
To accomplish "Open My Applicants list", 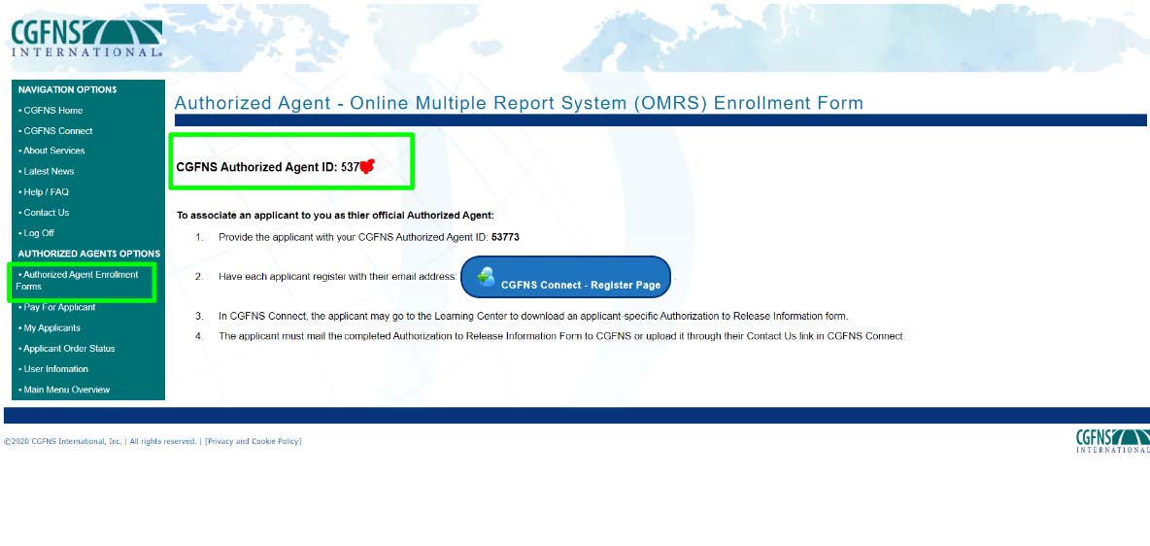I will [51, 328].
